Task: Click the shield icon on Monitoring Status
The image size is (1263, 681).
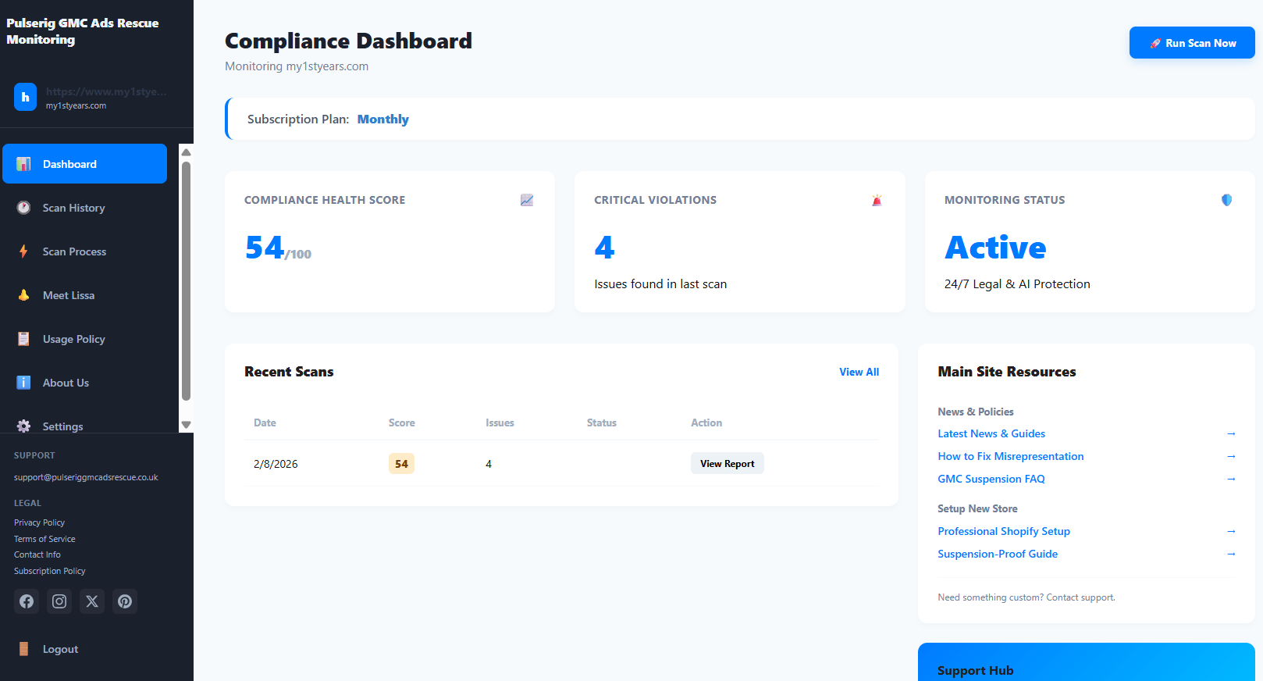Action: pyautogui.click(x=1226, y=200)
